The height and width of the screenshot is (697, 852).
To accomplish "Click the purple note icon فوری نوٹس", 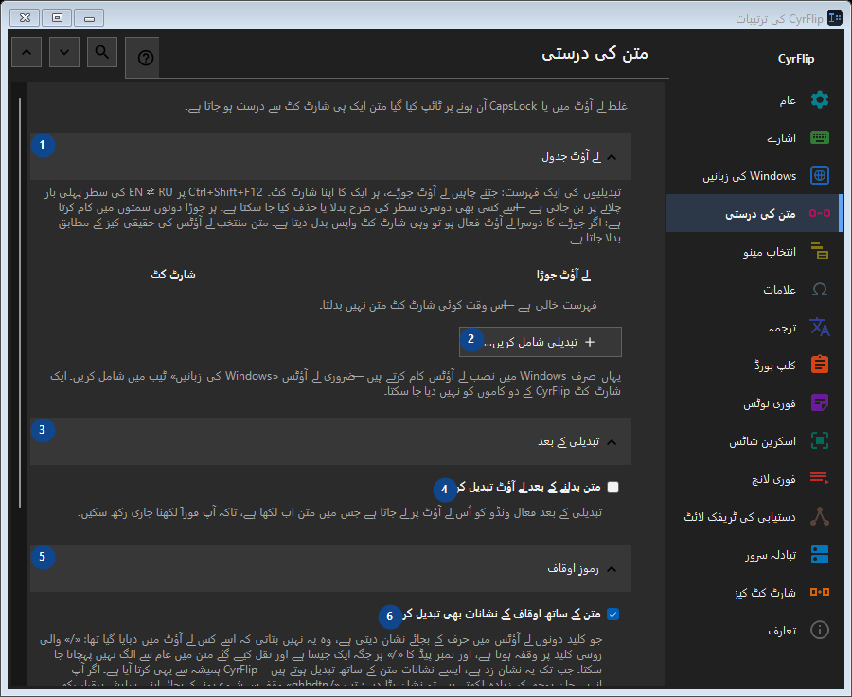I will (820, 402).
